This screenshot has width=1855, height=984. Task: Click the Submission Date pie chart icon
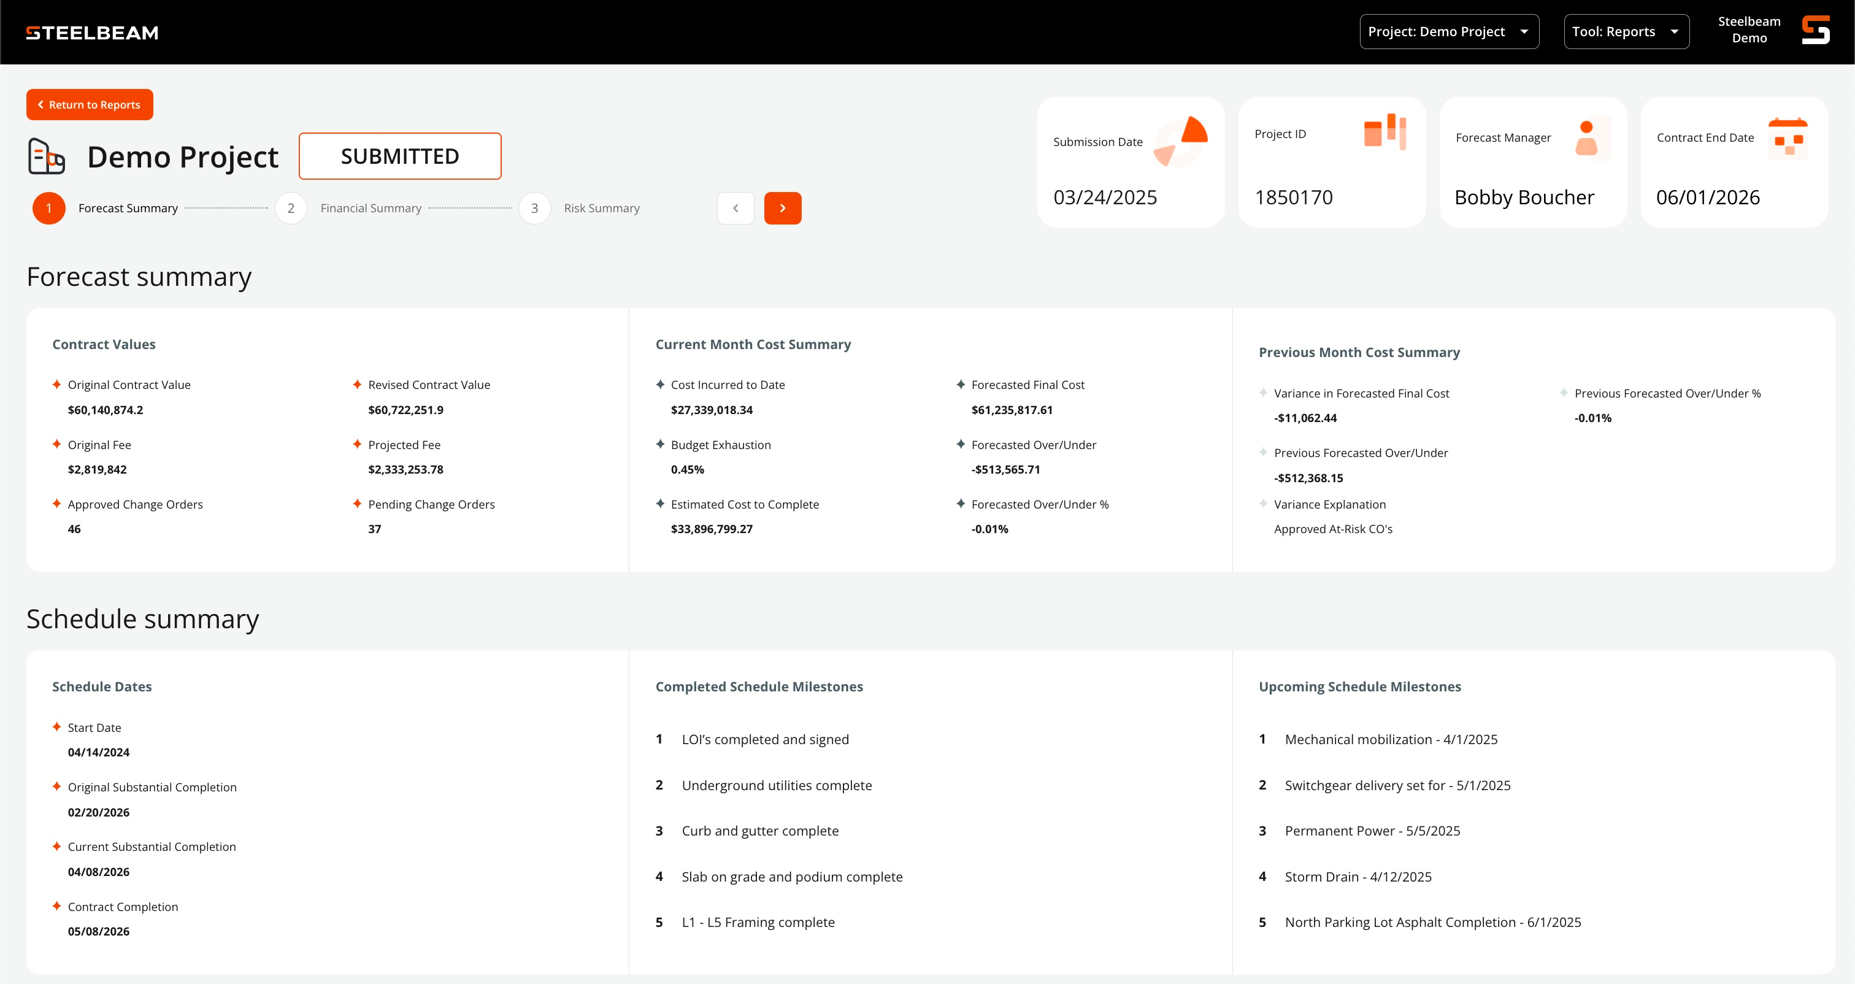coord(1181,140)
